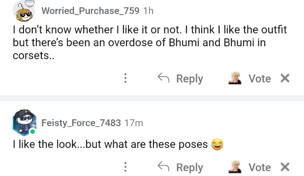
Task: Click the Feisty_Force_7483 username
Action: tap(81, 123)
